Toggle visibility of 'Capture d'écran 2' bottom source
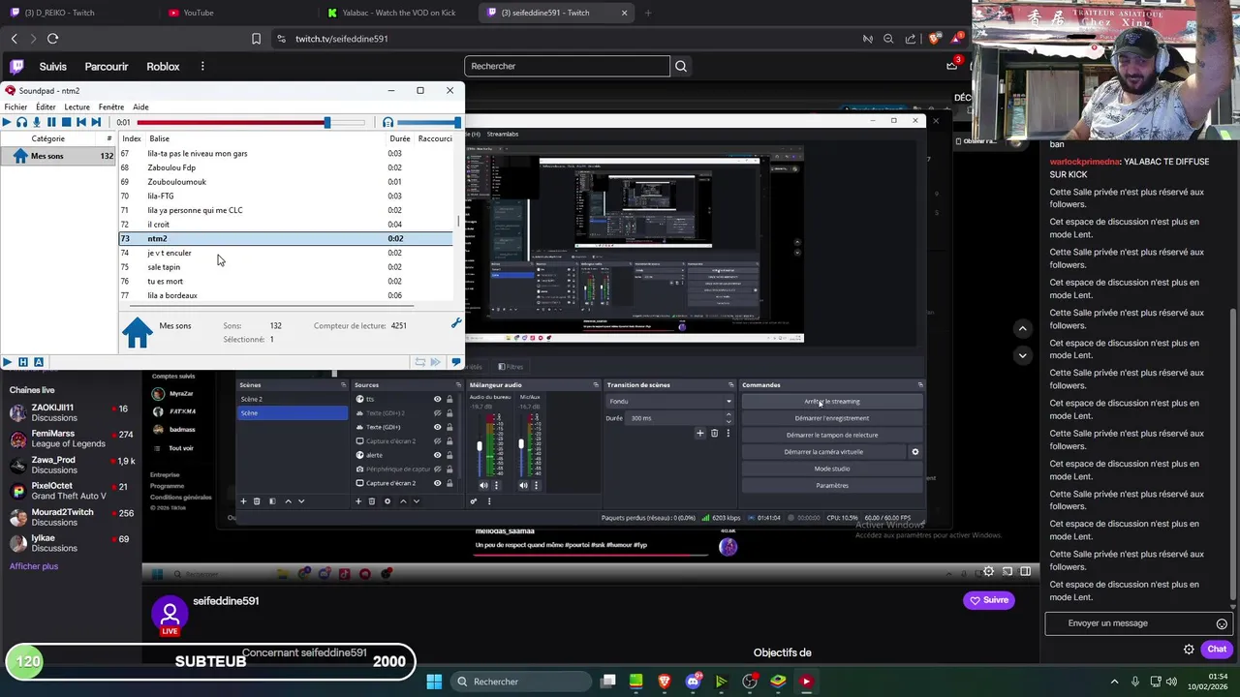 437,483
